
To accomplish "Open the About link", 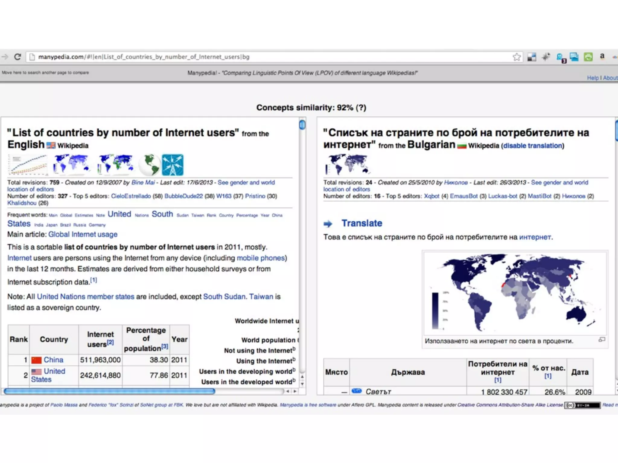I will [x=610, y=78].
